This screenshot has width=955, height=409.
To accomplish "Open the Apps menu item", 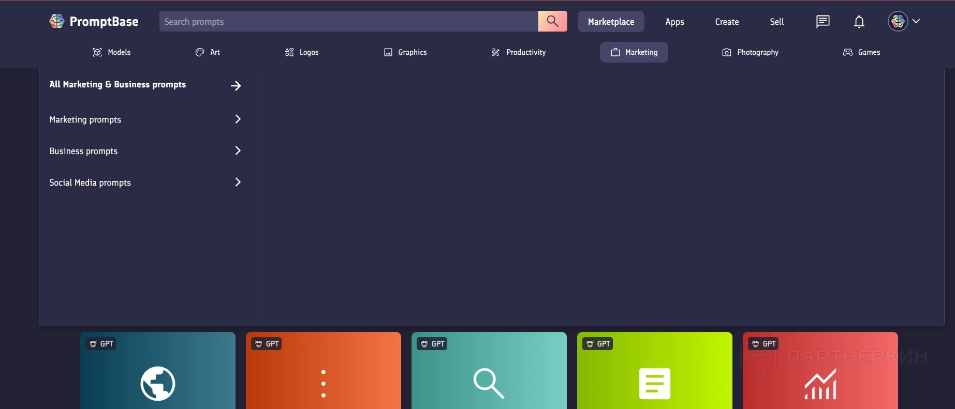I will 674,22.
